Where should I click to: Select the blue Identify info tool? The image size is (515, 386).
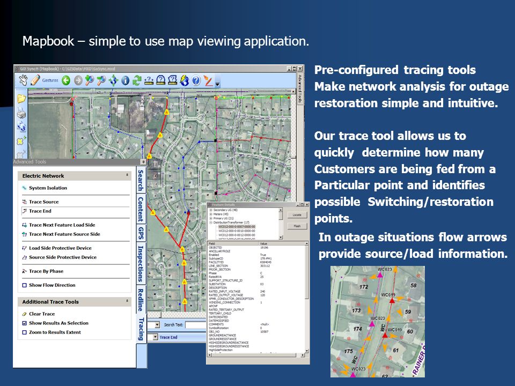pos(125,80)
